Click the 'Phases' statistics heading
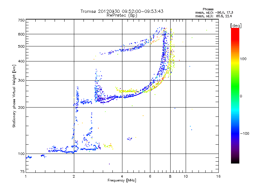257x192 pixels. 208,9
